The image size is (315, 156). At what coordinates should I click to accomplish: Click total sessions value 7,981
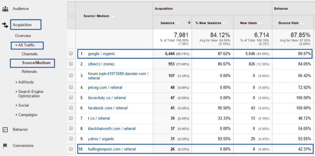pos(181,35)
